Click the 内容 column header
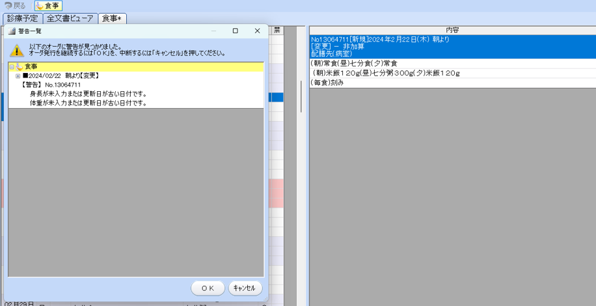 coord(453,30)
